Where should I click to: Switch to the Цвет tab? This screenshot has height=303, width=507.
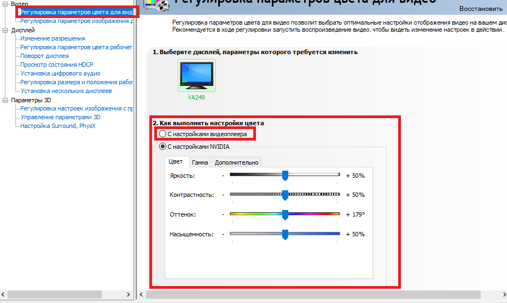[x=176, y=162]
